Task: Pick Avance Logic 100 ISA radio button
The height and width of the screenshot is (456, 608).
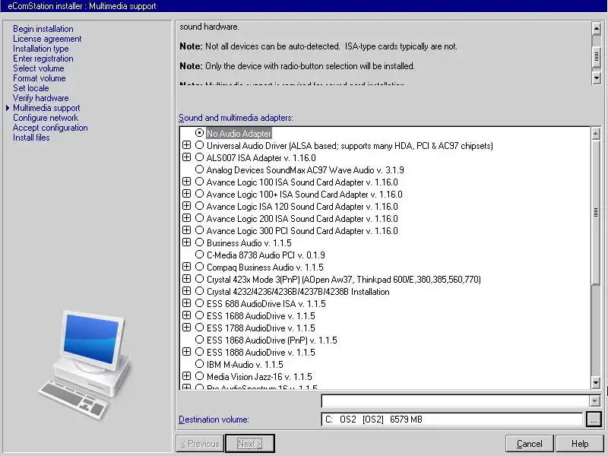Action: (x=199, y=182)
